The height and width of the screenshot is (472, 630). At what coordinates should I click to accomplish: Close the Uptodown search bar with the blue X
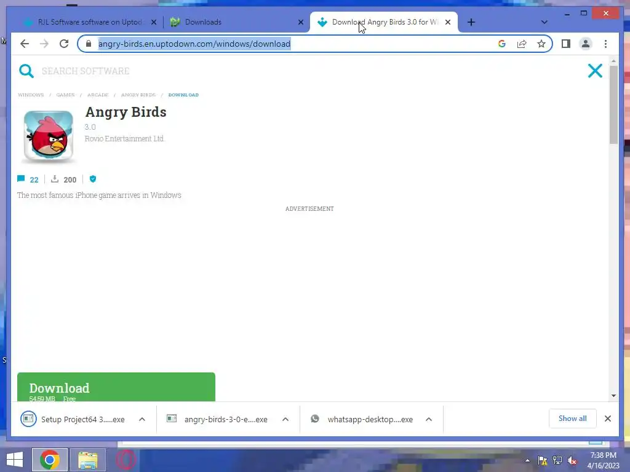[595, 71]
